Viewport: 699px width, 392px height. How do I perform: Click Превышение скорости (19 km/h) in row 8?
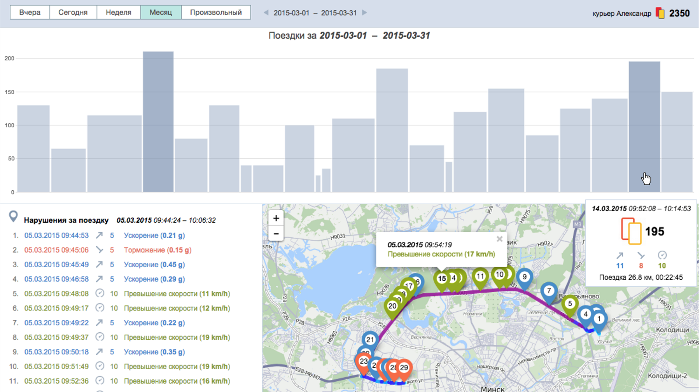tap(177, 337)
